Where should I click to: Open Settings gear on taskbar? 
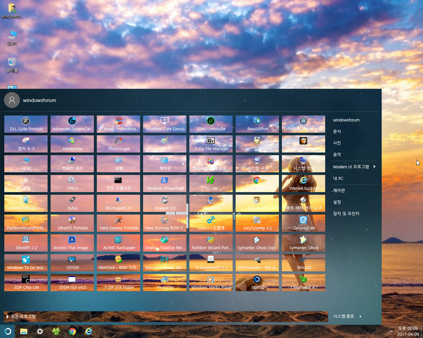(40, 331)
